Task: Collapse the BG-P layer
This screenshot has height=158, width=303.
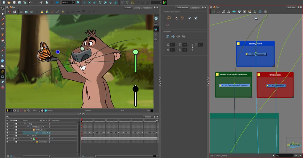Action: tap(28, 136)
